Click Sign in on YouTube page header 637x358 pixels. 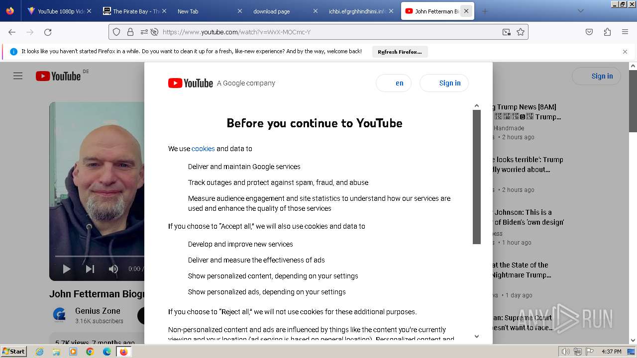point(596,76)
